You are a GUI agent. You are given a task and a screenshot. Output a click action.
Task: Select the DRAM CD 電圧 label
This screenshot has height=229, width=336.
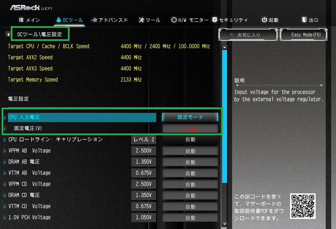pos(24,195)
